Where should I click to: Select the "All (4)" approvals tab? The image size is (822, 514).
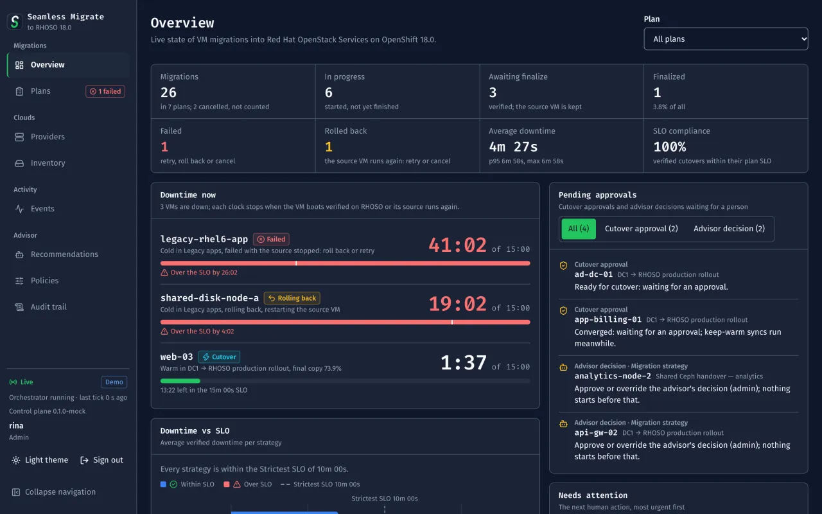579,229
